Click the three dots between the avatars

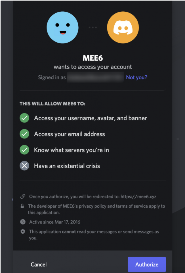pyautogui.click(x=93, y=27)
